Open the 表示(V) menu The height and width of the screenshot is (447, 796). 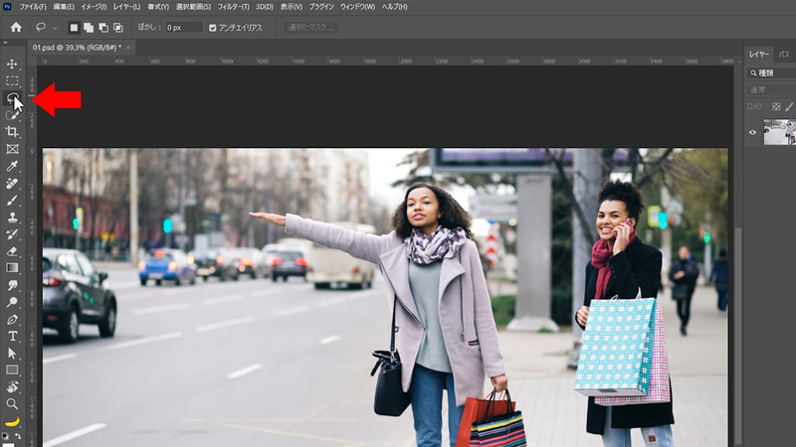292,7
